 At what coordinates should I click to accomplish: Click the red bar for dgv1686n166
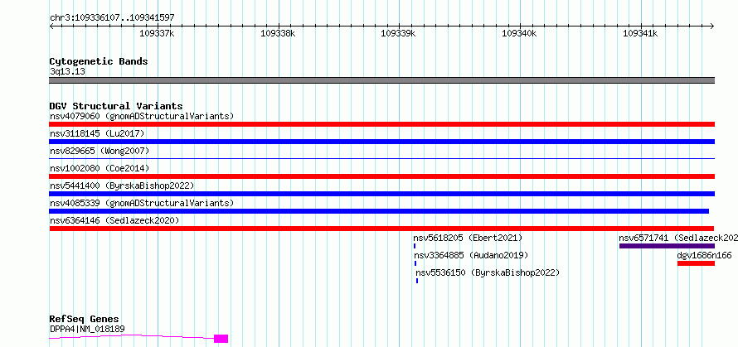coord(696,263)
